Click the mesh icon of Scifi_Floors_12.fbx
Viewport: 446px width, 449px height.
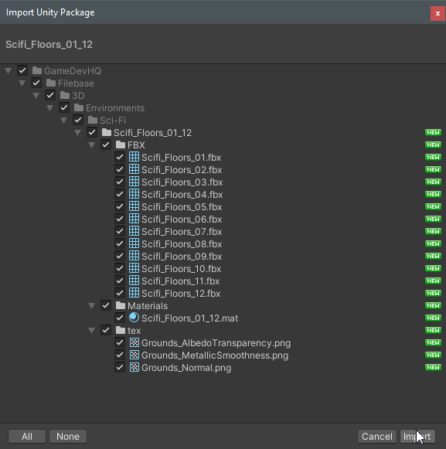pos(134,293)
